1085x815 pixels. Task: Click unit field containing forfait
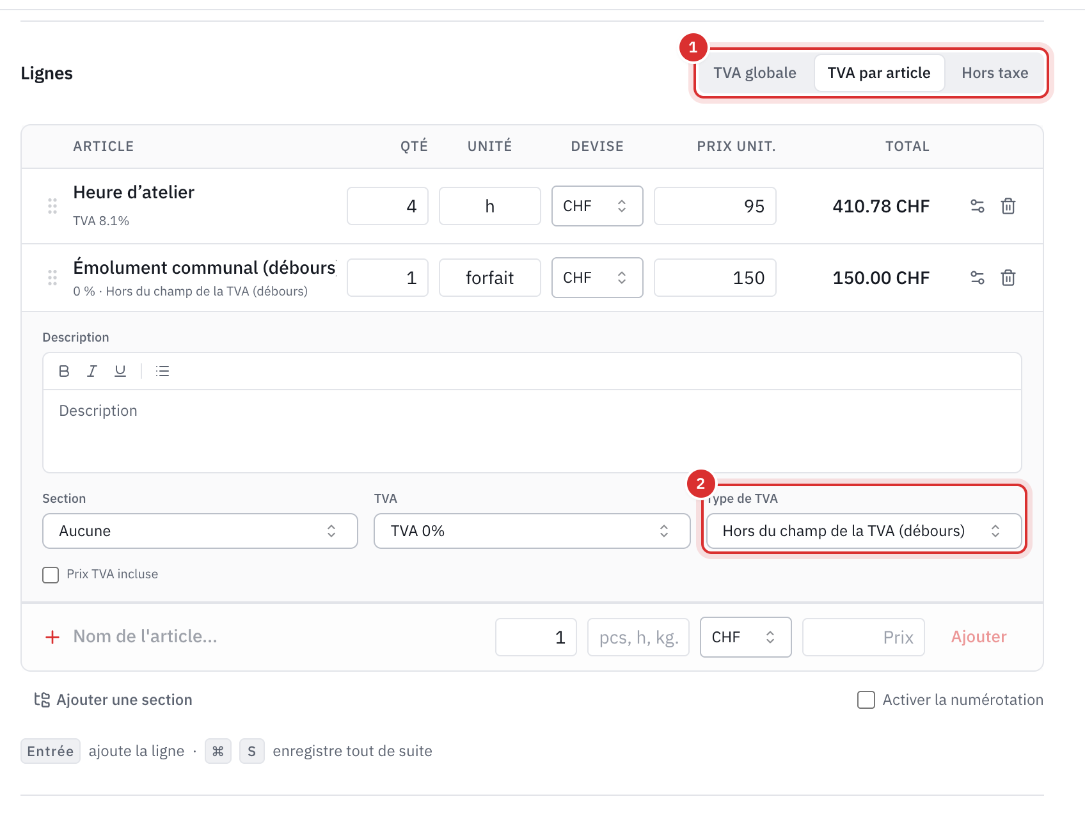coord(490,278)
